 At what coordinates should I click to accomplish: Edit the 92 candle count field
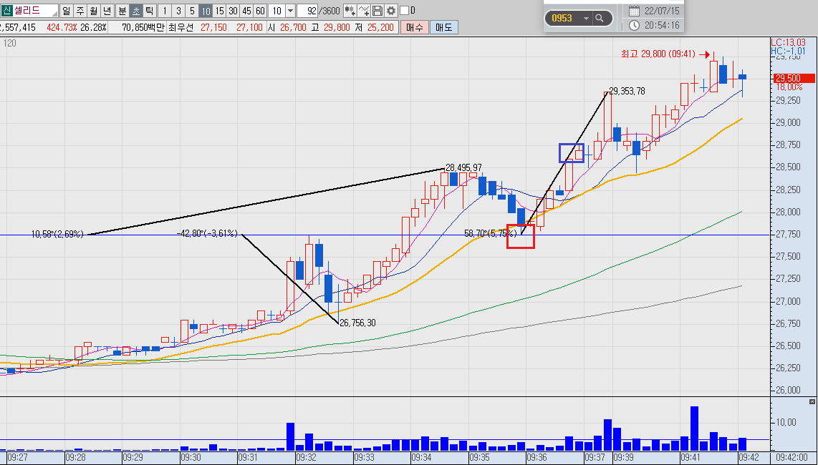pyautogui.click(x=307, y=11)
